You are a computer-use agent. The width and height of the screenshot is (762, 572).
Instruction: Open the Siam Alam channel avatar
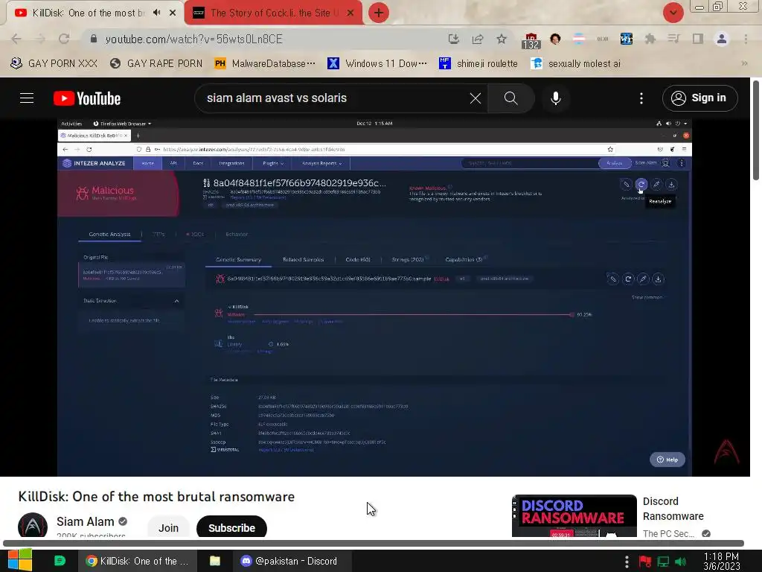[33, 525]
